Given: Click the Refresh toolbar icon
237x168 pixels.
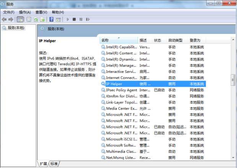Looking at the screenshot, I should pyautogui.click(x=36, y=19).
